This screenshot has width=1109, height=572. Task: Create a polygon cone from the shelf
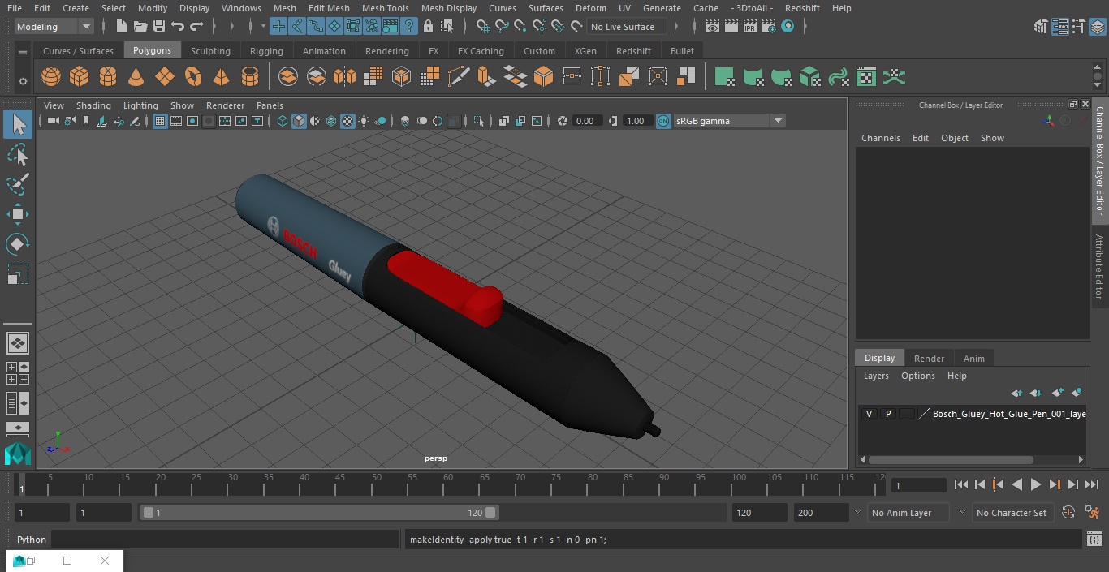point(136,77)
